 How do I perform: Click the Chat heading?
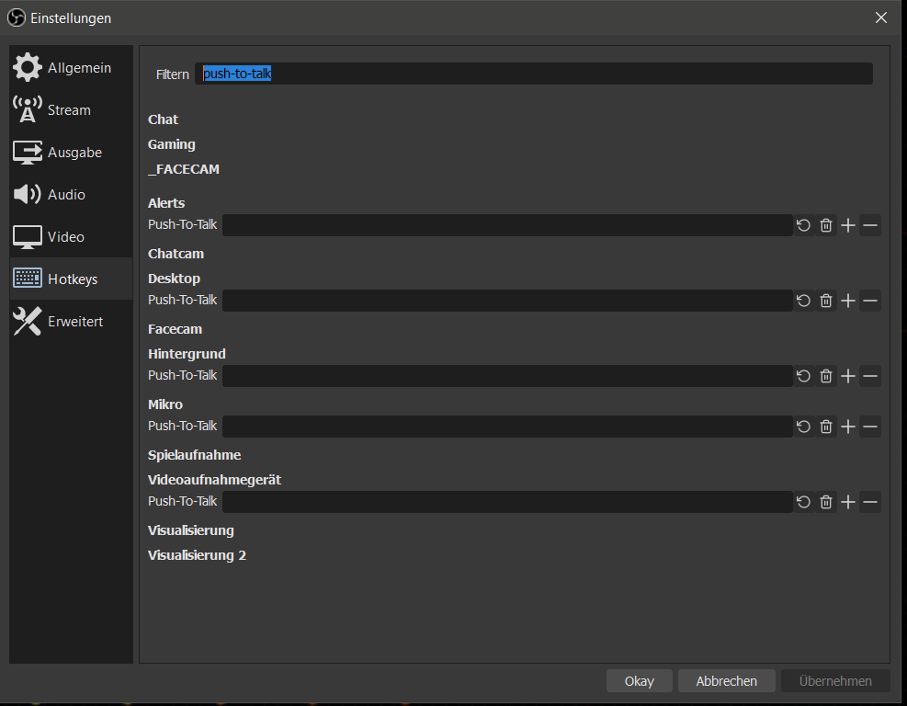[164, 120]
